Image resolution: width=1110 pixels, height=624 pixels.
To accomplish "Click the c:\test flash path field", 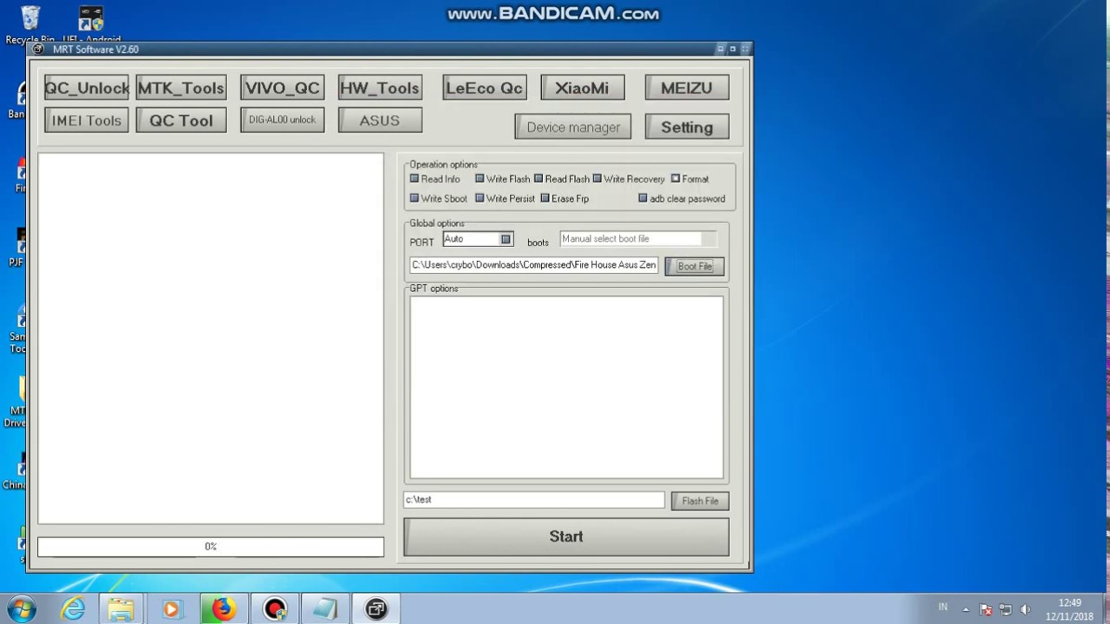I will [534, 500].
